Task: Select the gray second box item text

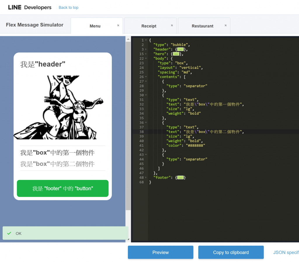Action: (58, 164)
